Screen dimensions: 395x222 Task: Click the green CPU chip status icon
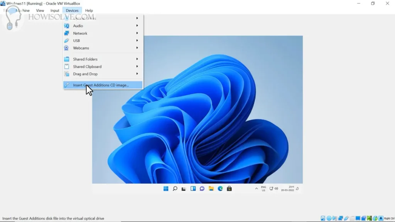(x=369, y=218)
